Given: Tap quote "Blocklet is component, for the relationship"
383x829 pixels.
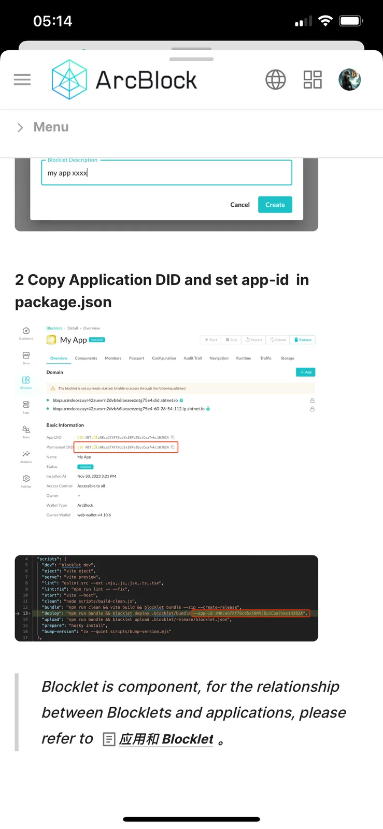Looking at the screenshot, I should pyautogui.click(x=190, y=687).
